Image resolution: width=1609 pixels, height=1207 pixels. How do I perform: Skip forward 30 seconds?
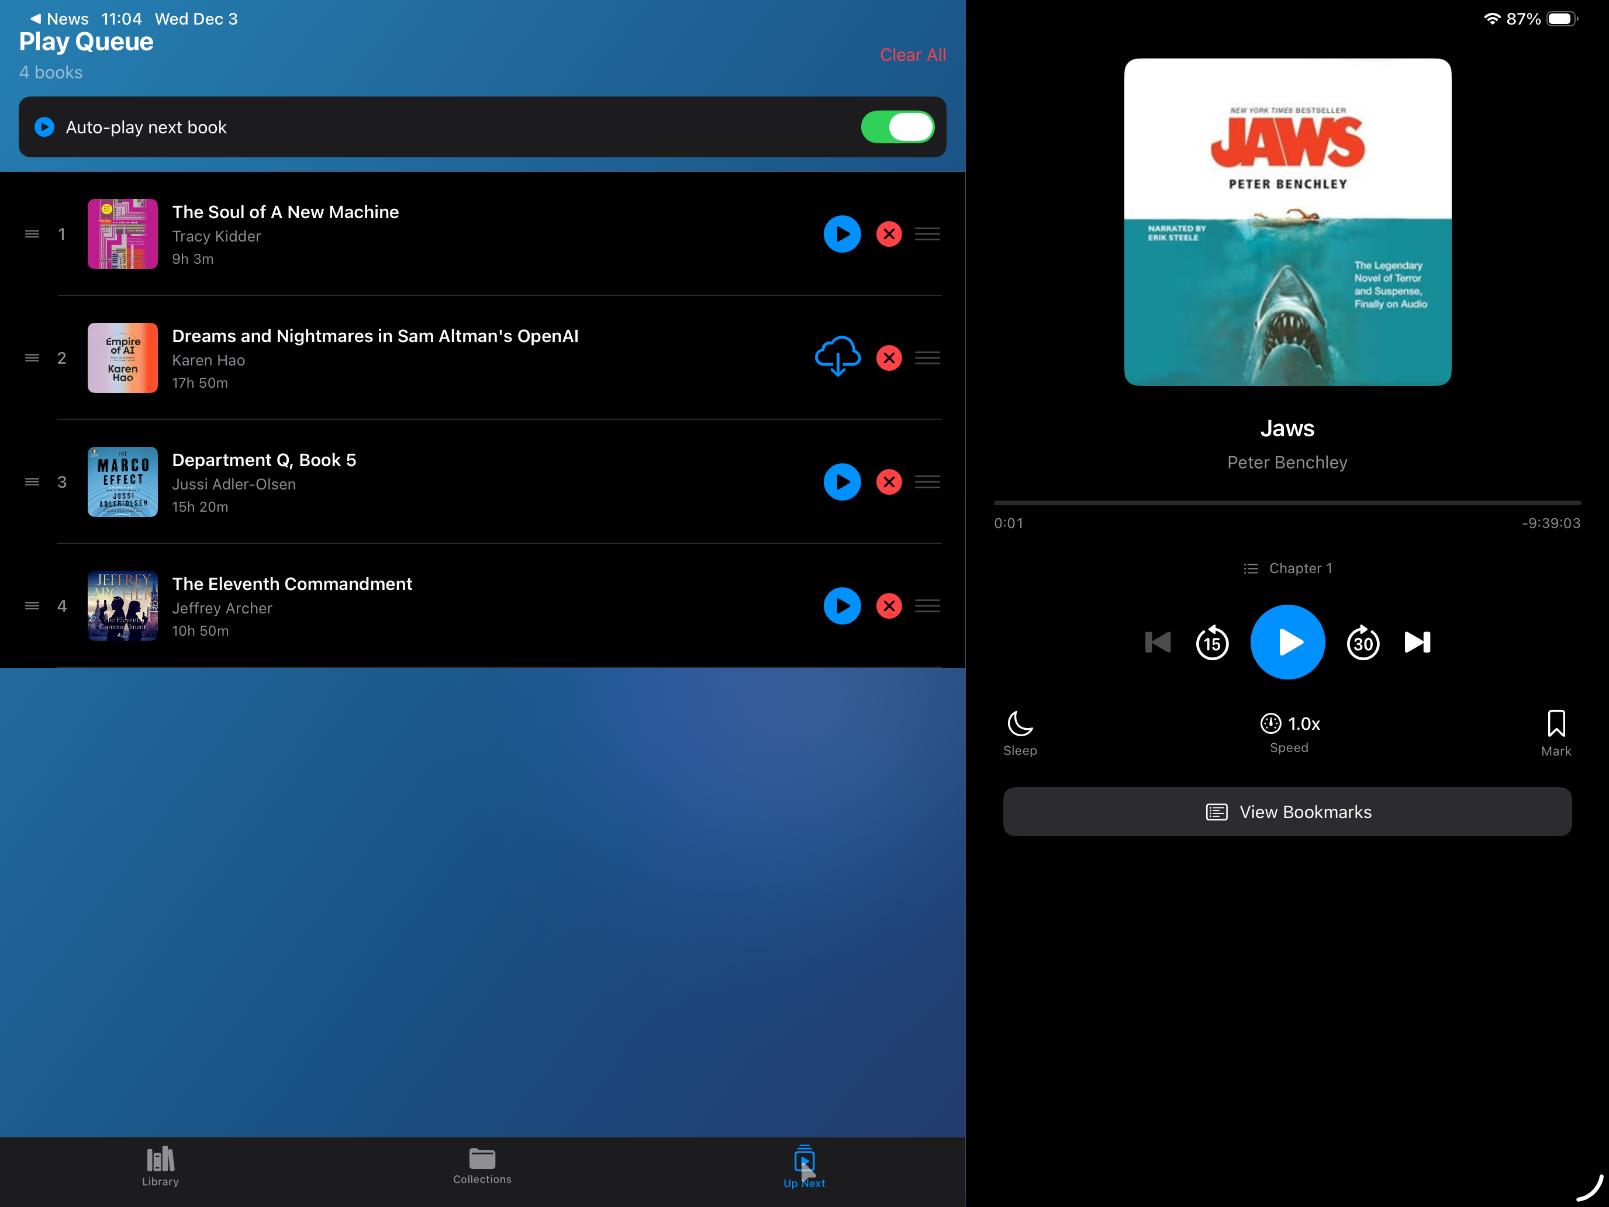click(1362, 643)
